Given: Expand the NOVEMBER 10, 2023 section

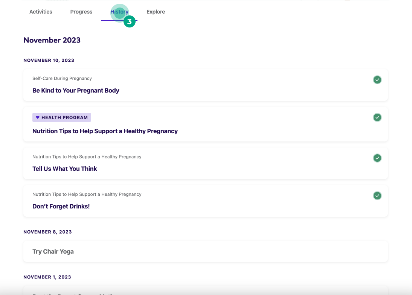Looking at the screenshot, I should click(x=49, y=60).
